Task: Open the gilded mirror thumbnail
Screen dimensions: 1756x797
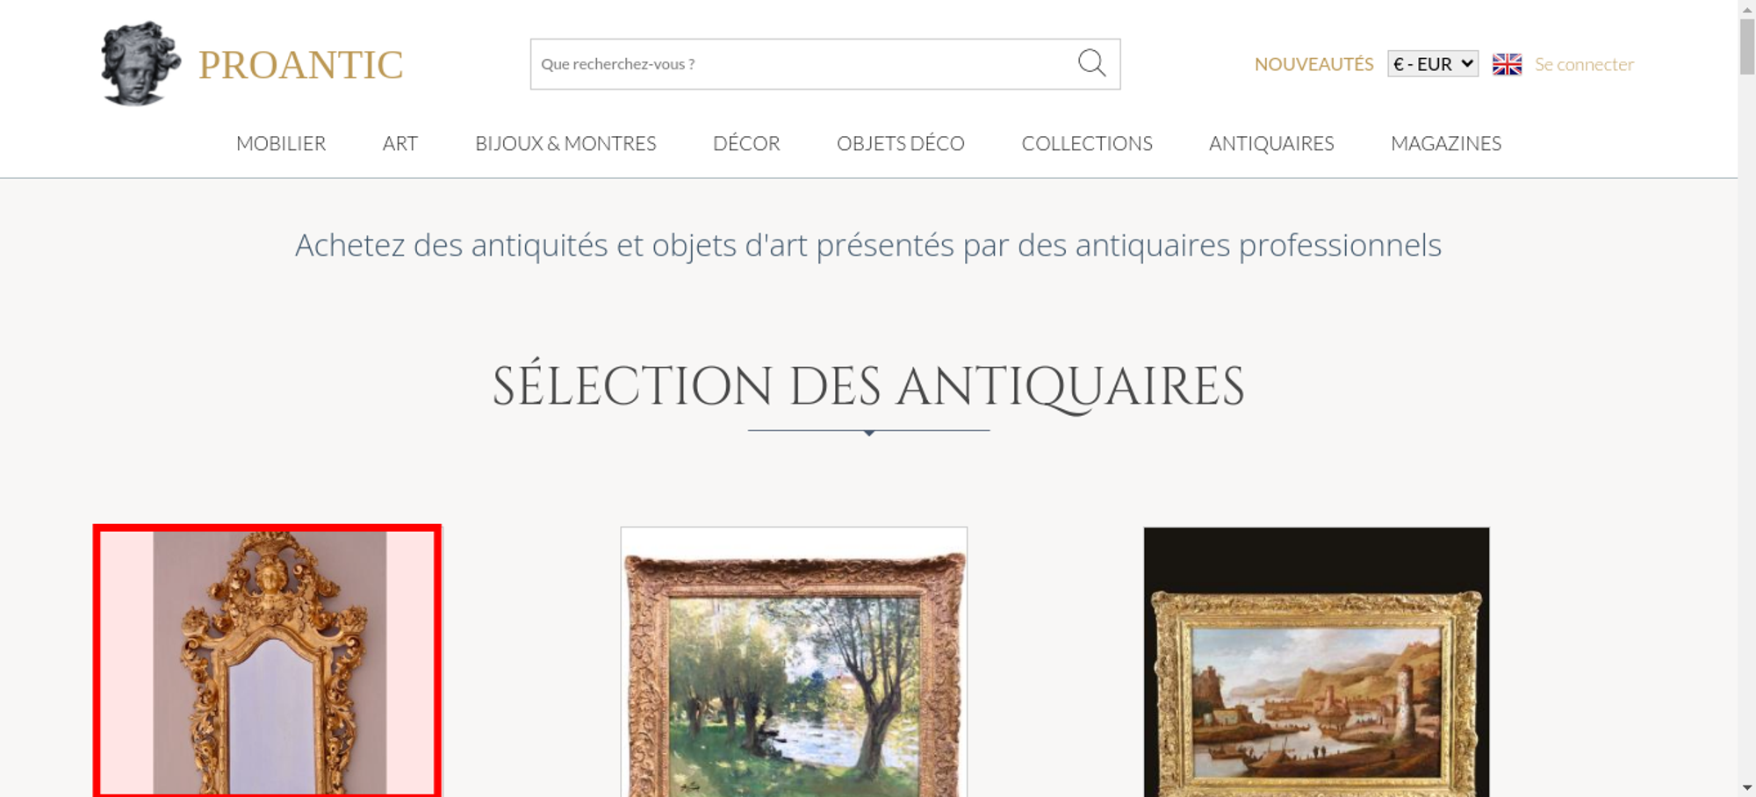Action: tap(267, 662)
